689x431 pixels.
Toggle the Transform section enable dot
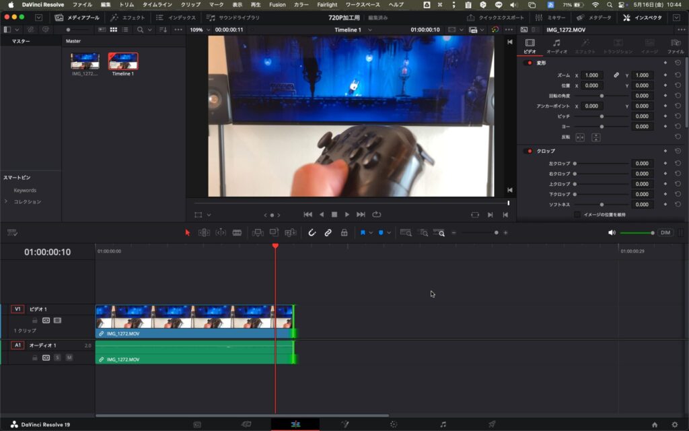click(x=529, y=63)
